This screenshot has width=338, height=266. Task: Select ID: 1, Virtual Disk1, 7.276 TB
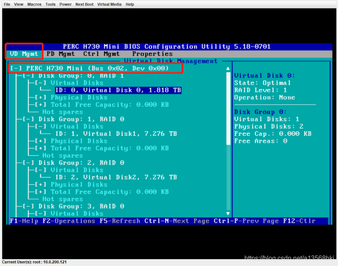[116, 134]
